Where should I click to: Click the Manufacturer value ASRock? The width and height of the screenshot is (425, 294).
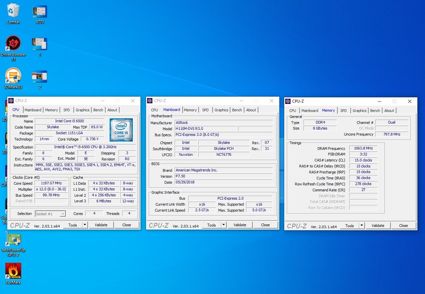(x=223, y=123)
